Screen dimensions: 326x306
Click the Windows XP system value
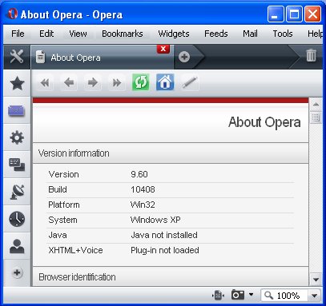tap(155, 220)
